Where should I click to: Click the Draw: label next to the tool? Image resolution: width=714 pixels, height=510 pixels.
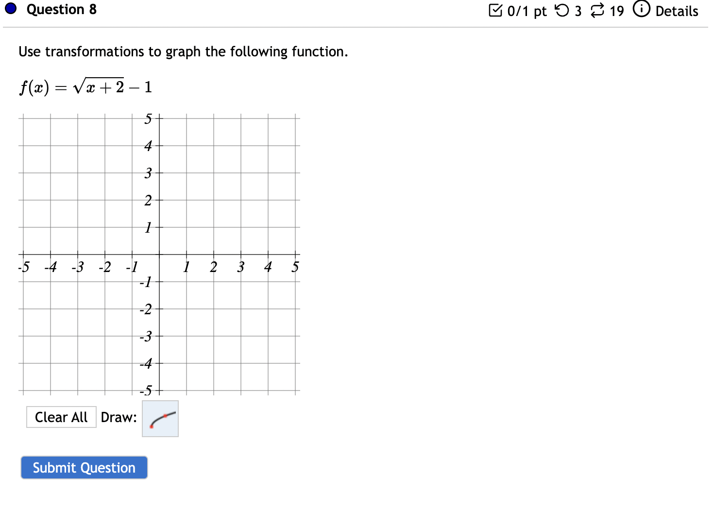pos(118,417)
